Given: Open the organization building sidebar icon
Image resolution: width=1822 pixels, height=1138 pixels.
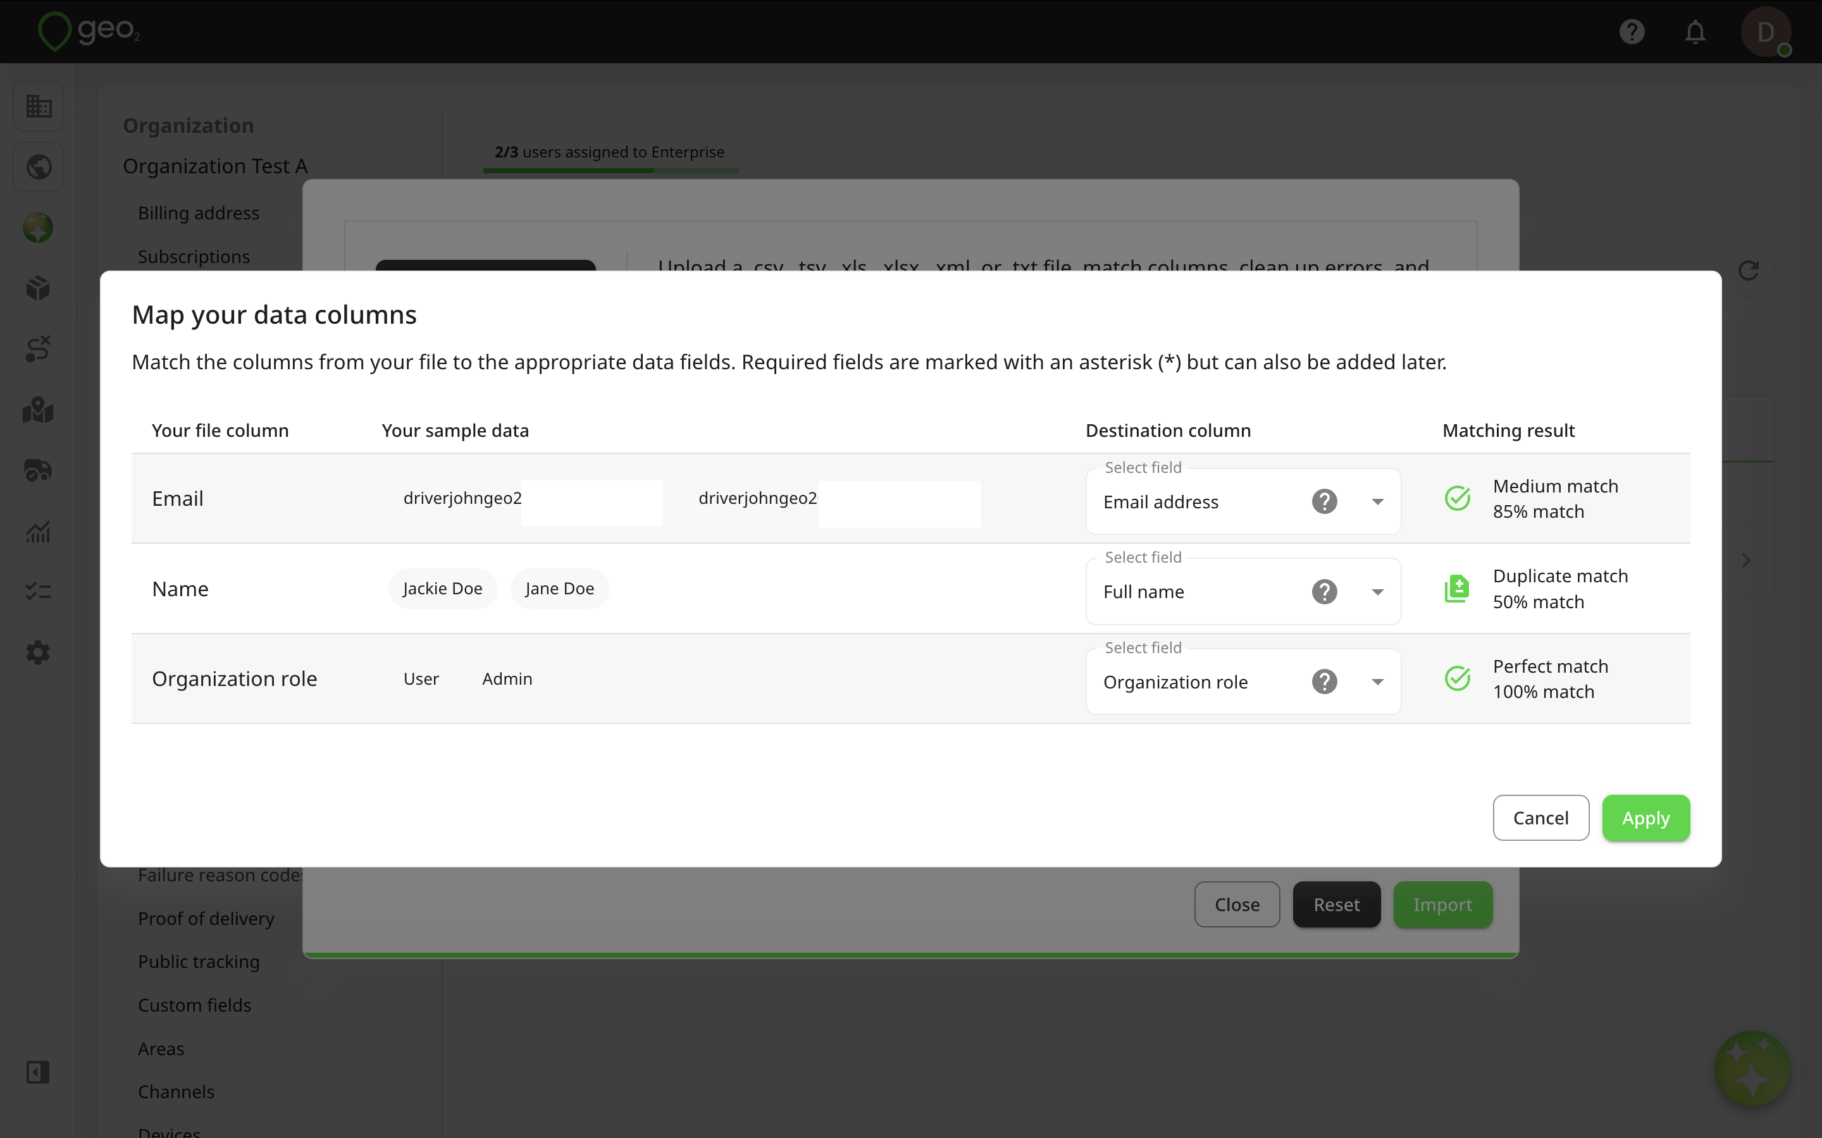Looking at the screenshot, I should 39,106.
